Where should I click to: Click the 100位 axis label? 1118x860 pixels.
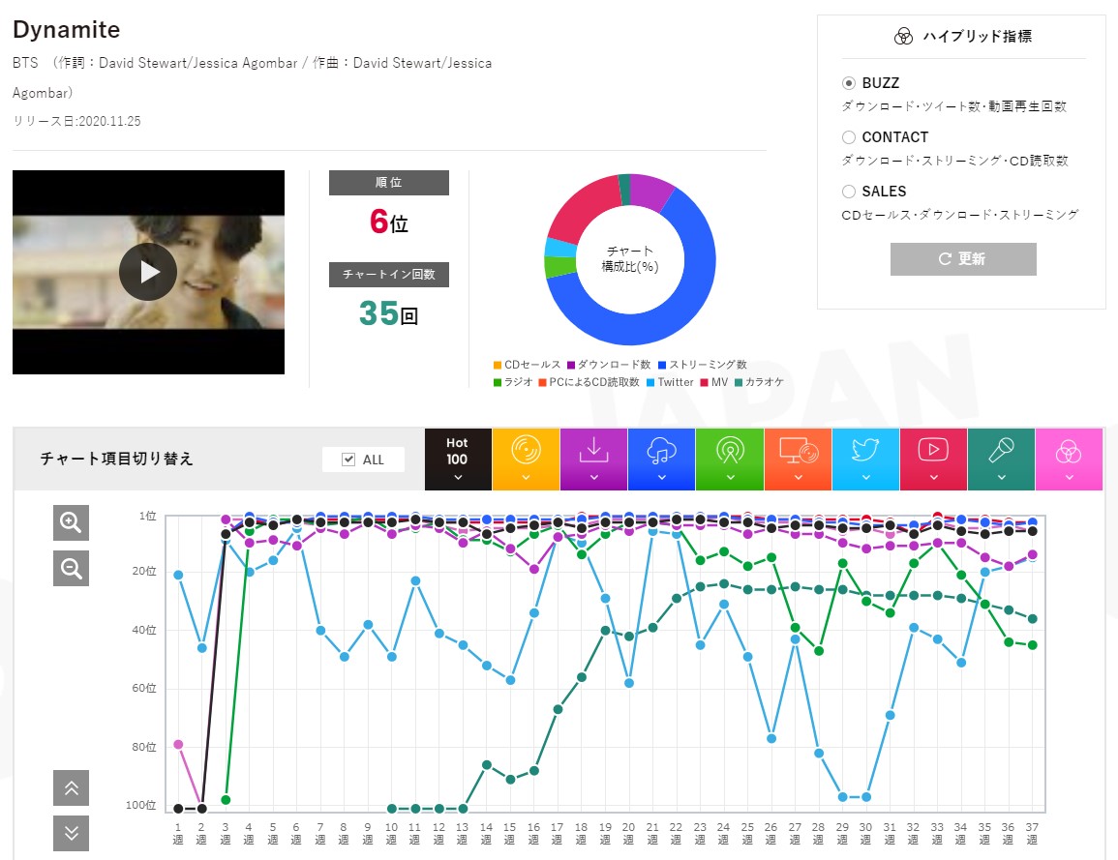[x=140, y=805]
